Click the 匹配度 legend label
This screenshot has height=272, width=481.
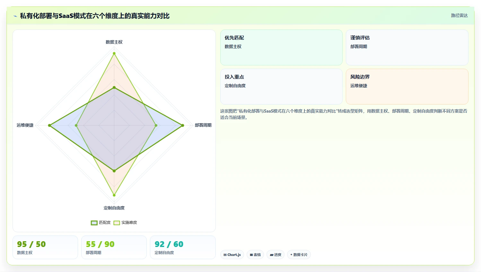[105, 223]
